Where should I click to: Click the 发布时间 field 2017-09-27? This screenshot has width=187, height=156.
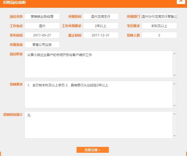[42, 35]
